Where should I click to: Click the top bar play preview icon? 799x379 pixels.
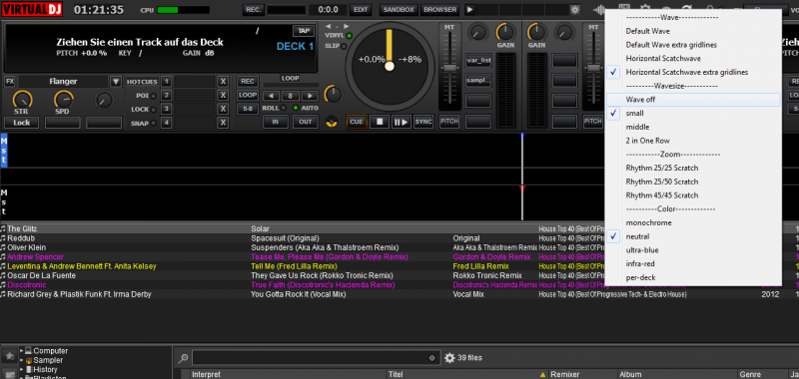pos(469,10)
